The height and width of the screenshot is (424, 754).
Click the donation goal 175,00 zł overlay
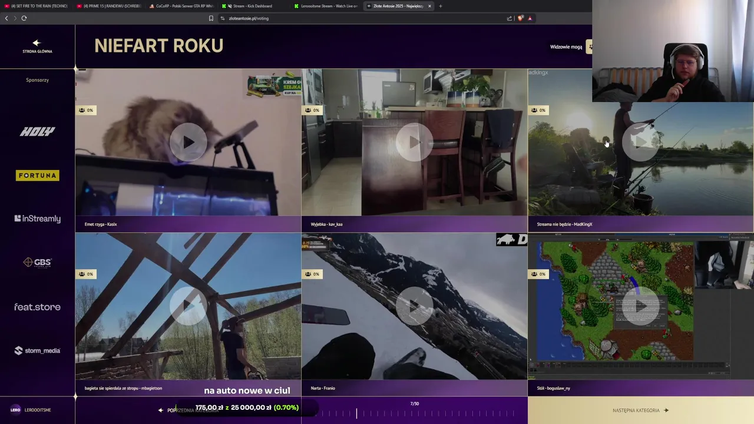(247, 408)
